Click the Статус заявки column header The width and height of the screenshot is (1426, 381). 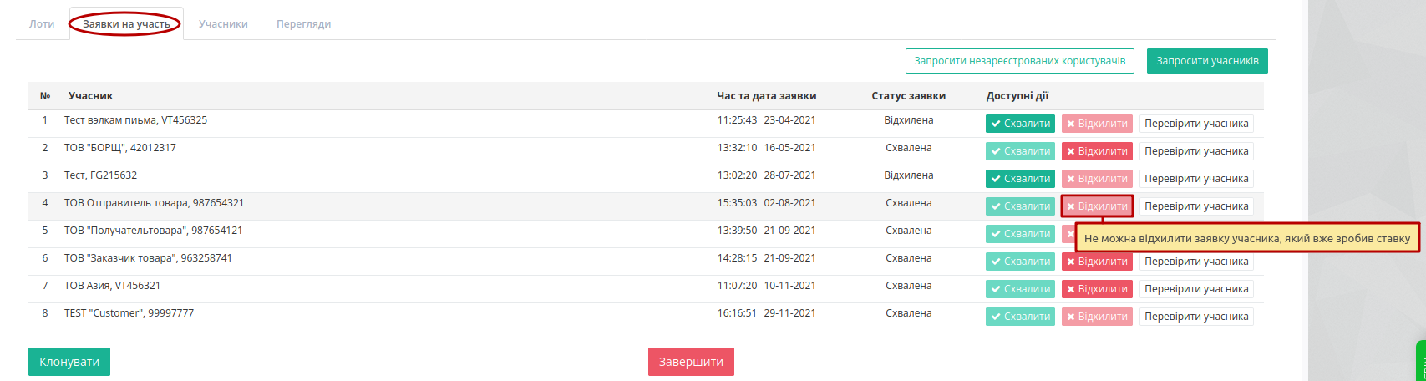pos(908,96)
